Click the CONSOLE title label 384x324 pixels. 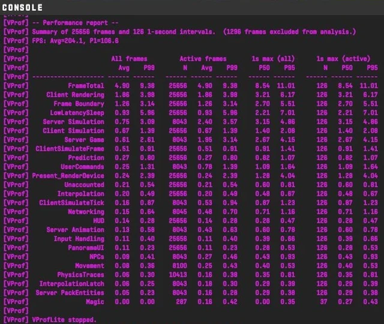click(x=22, y=7)
